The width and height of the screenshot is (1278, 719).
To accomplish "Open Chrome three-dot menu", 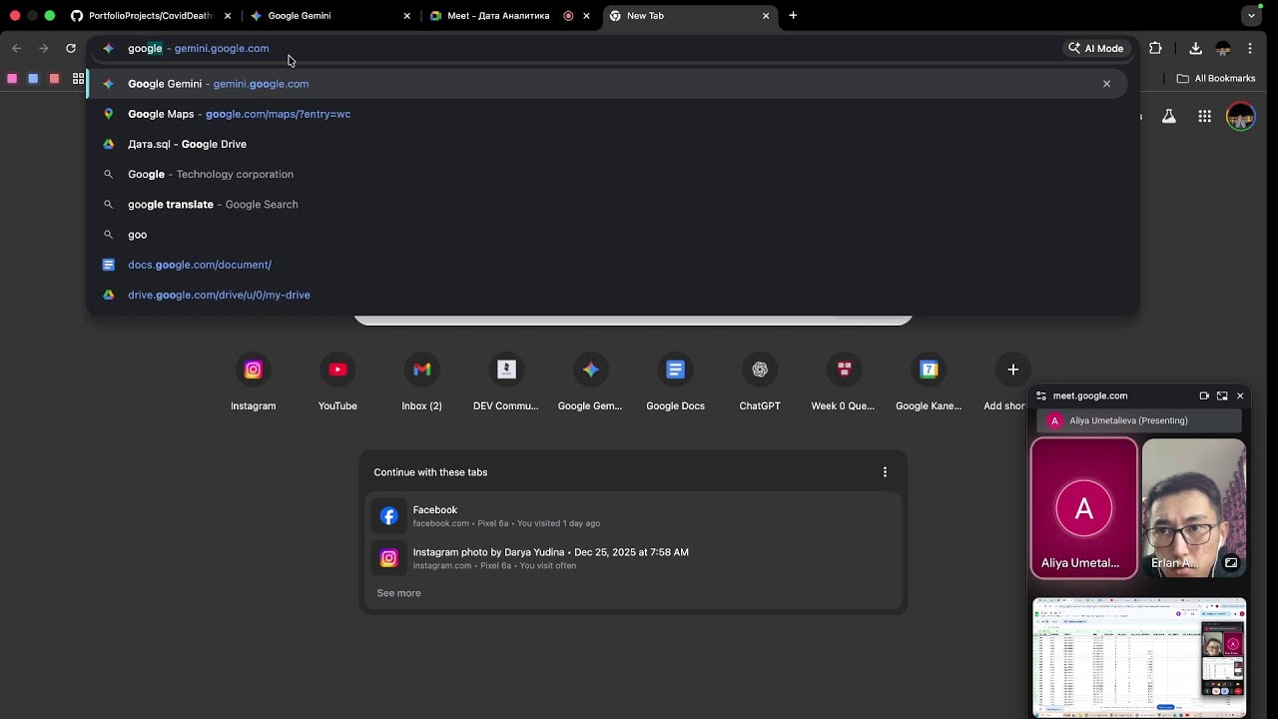I will pos(1250,48).
